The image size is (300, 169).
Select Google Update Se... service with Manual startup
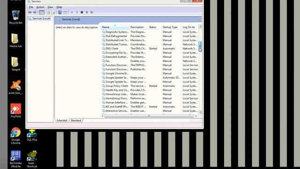tap(150, 82)
